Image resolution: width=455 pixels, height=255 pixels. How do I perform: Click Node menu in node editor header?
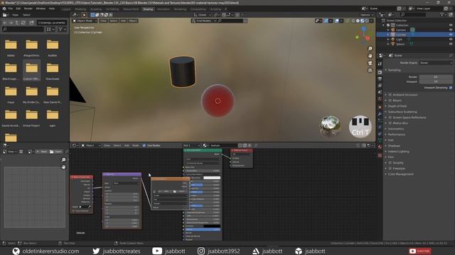coord(136,145)
